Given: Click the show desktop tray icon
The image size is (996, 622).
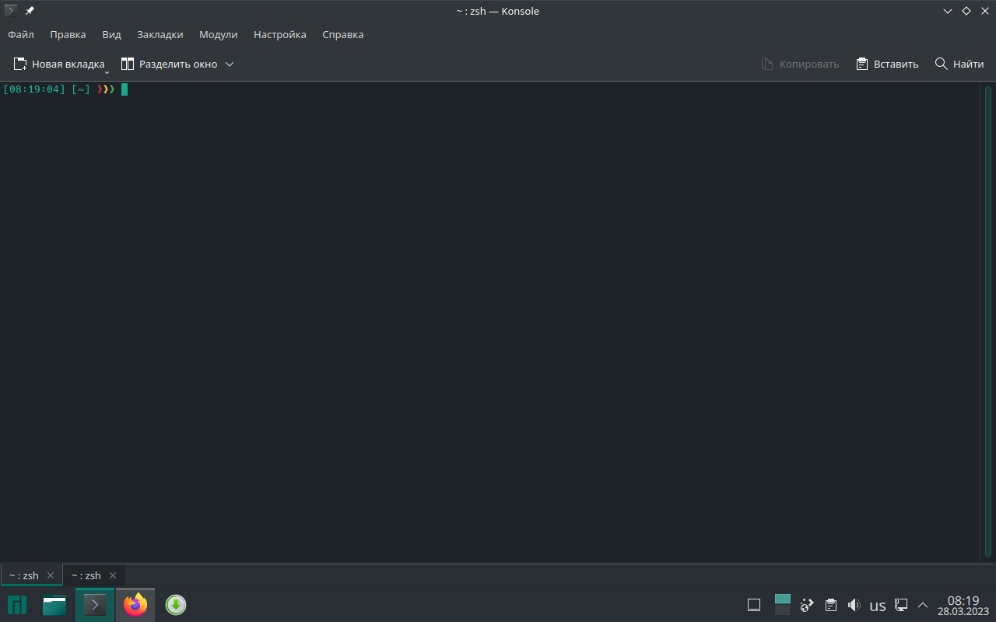Looking at the screenshot, I should [753, 605].
